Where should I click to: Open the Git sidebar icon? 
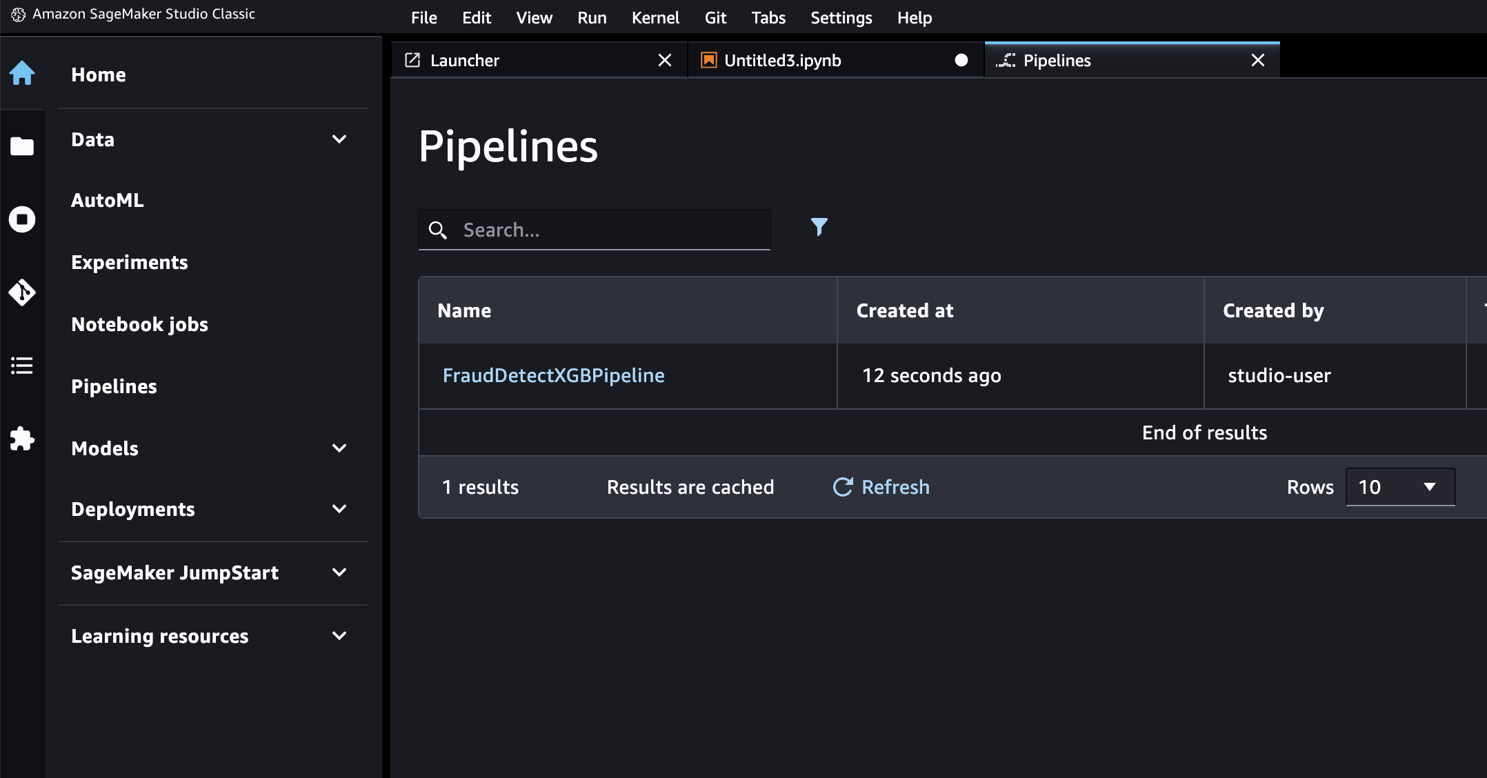[22, 292]
